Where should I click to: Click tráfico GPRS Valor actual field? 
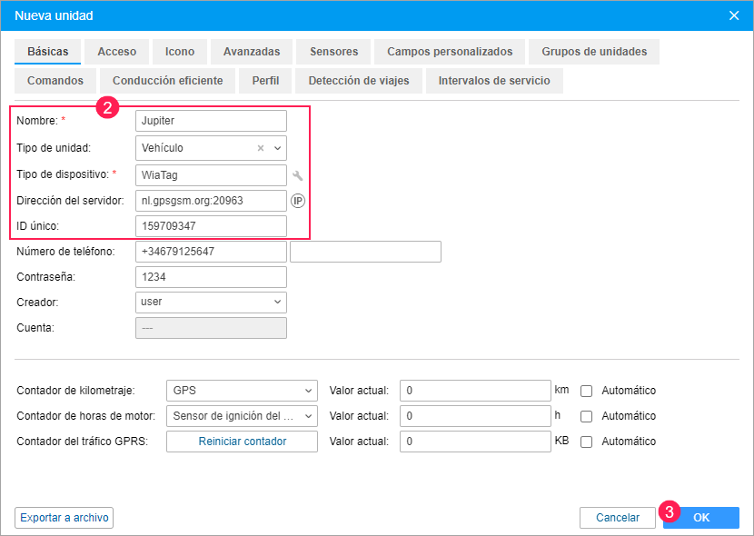(475, 442)
